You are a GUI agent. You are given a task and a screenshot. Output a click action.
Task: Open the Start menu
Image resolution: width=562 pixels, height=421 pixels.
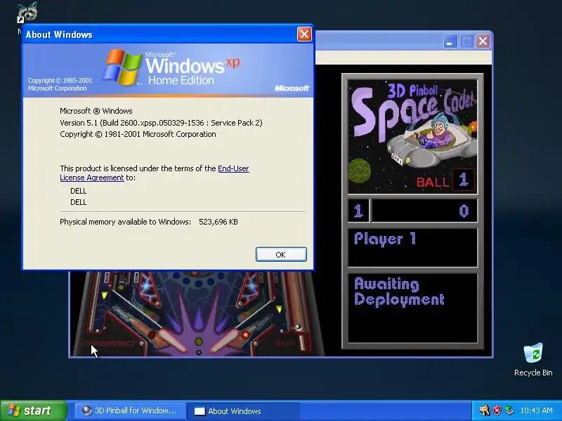[x=34, y=410]
